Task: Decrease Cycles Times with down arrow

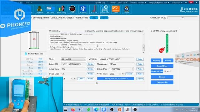Action: pos(123,74)
